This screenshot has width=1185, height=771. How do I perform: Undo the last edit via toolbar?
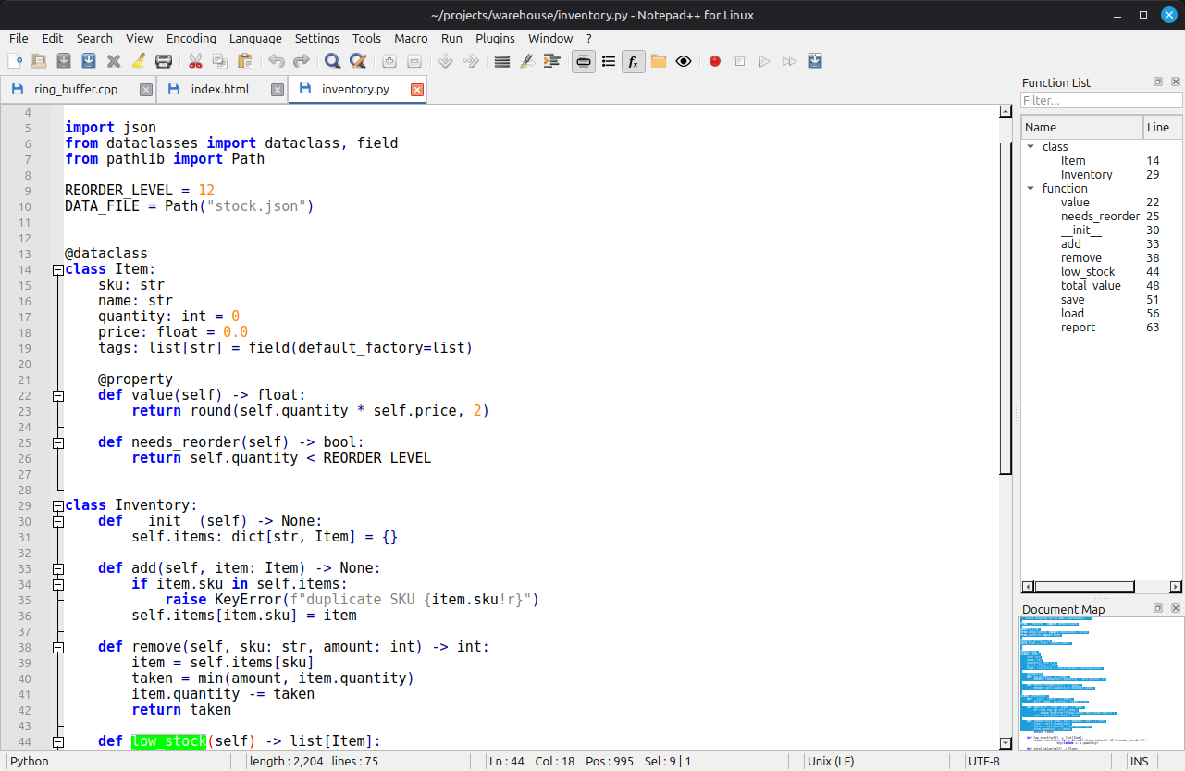[277, 61]
